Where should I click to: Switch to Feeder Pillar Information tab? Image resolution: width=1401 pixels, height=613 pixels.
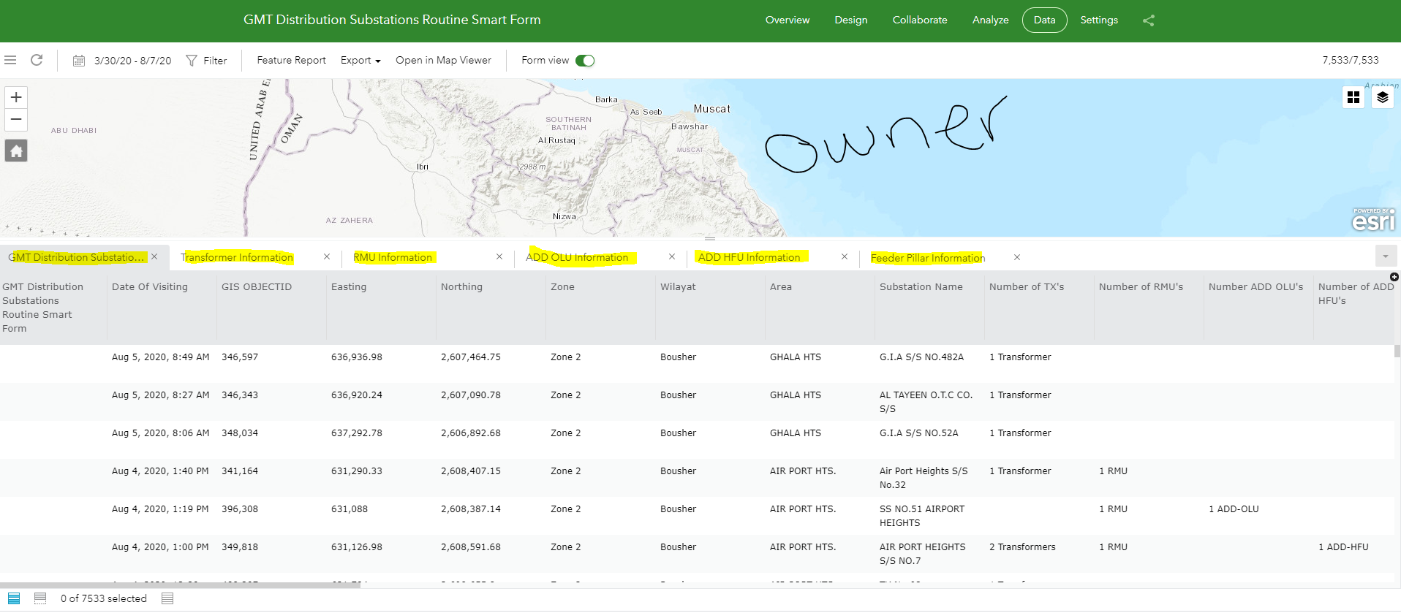pyautogui.click(x=928, y=258)
